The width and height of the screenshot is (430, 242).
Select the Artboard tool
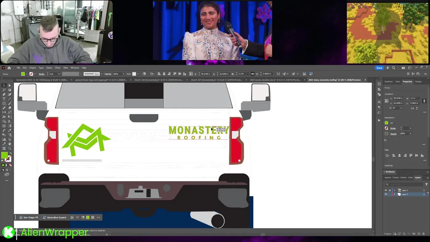(x=10, y=139)
